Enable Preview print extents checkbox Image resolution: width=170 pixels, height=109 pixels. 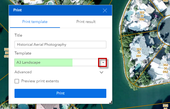pos(17,81)
